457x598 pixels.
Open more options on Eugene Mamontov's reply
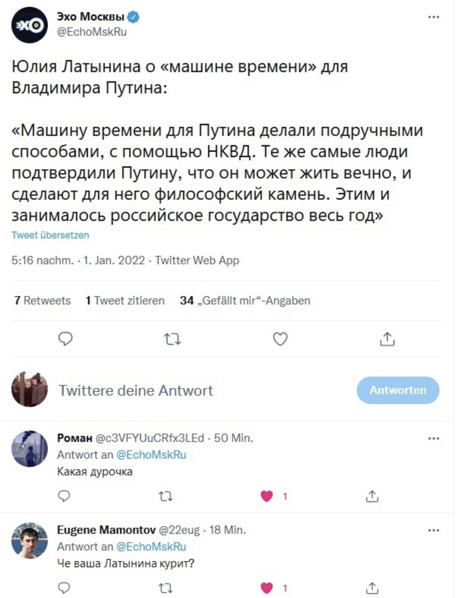433,530
